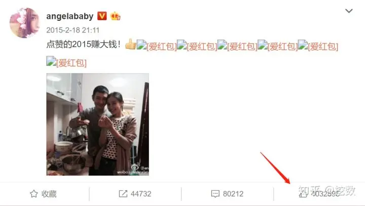This screenshot has width=365, height=206.
Task: Click the like count number
Action: (x=325, y=194)
